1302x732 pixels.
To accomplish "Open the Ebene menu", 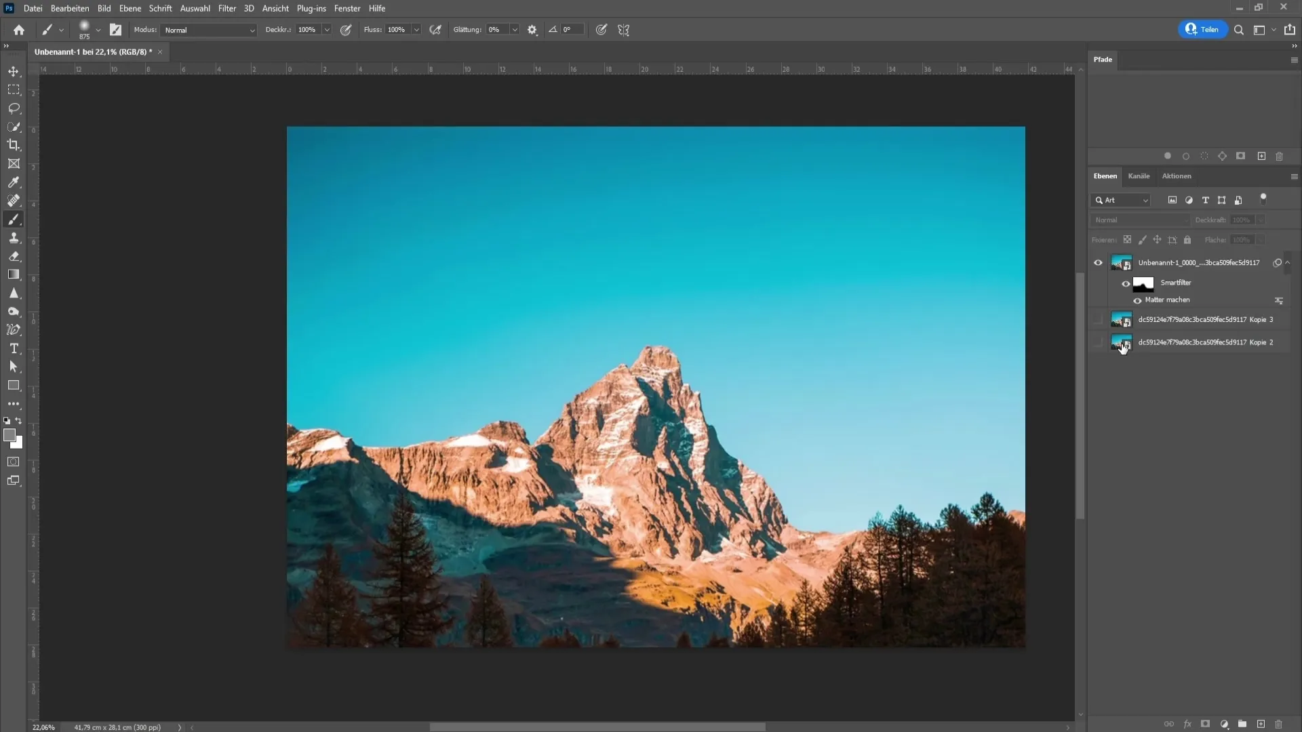I will coord(129,8).
